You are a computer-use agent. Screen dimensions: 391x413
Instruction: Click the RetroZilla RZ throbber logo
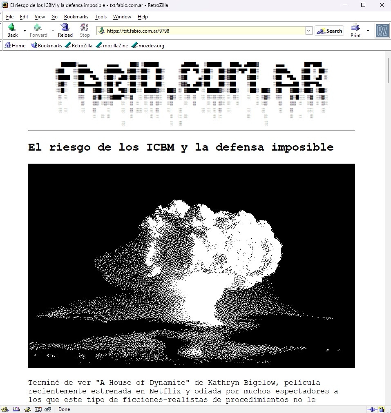pos(382,31)
